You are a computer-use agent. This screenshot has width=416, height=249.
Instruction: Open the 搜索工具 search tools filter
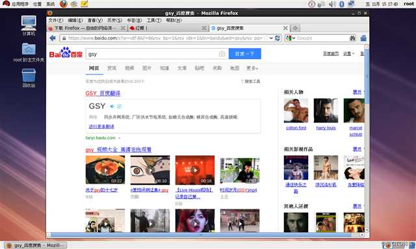[x=250, y=81]
